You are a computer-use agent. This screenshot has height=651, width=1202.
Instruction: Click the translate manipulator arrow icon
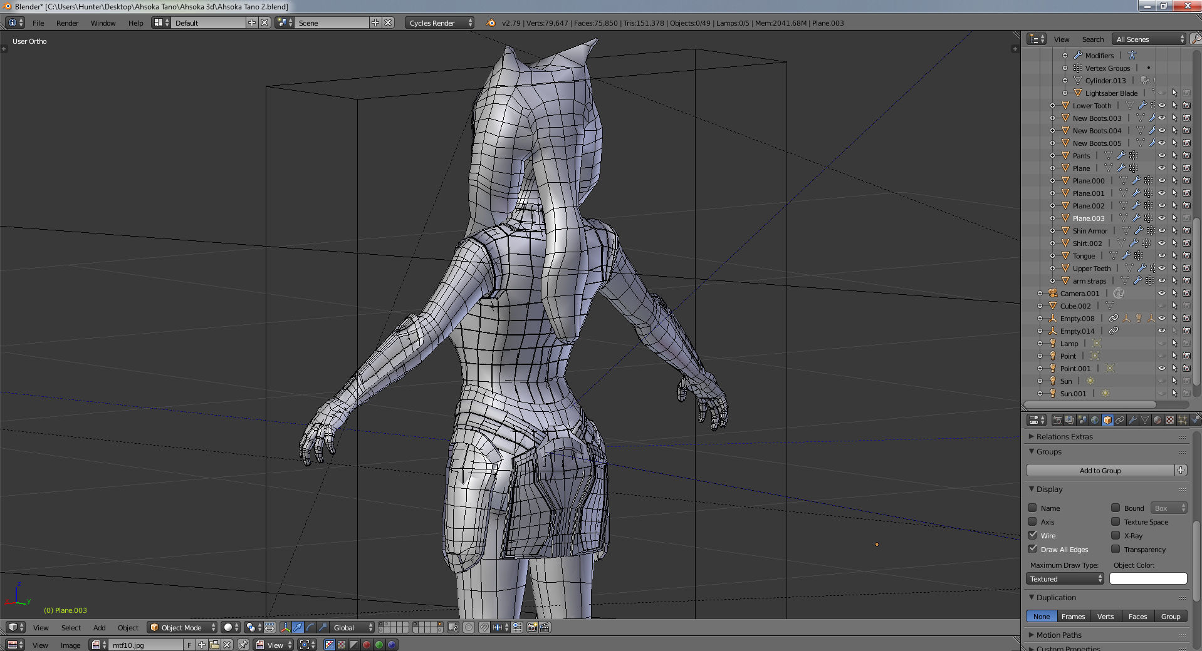point(298,627)
